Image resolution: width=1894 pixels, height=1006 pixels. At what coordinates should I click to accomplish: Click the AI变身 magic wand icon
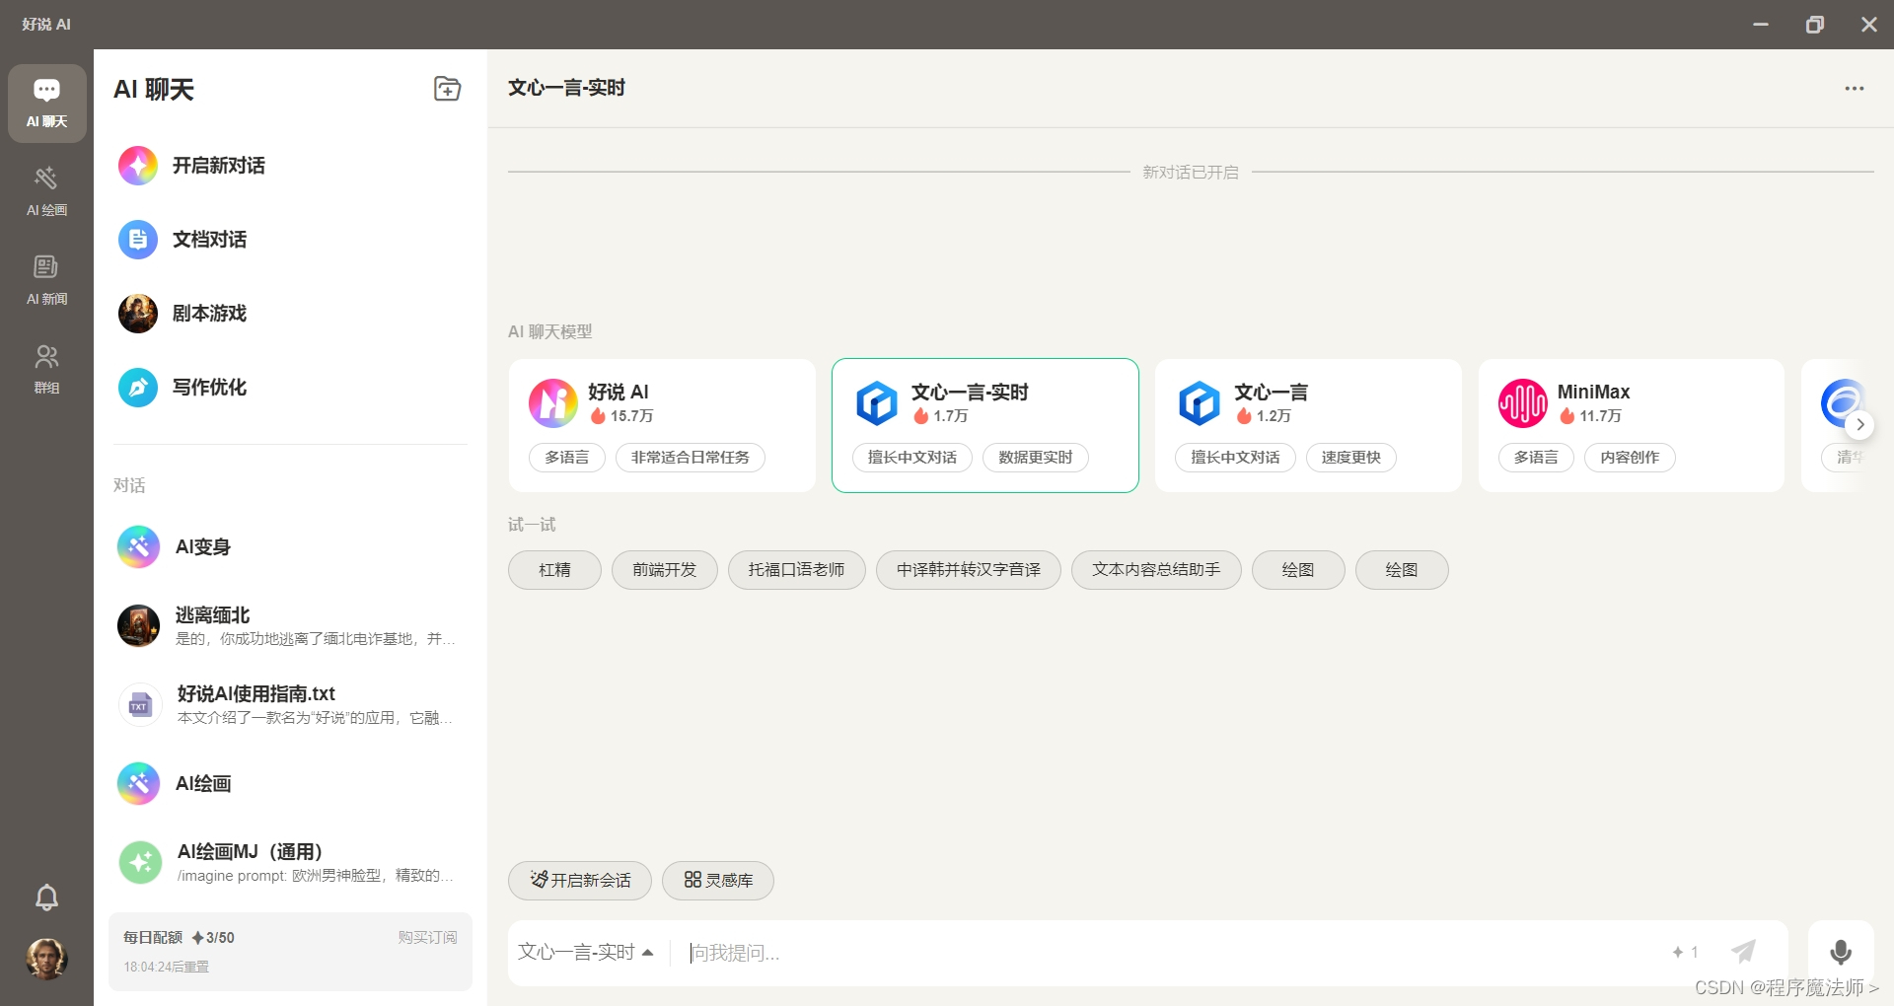click(x=139, y=547)
